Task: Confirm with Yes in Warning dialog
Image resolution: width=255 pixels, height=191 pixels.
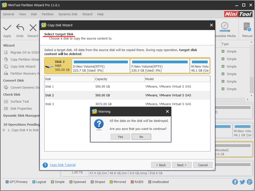Action: pos(120,137)
